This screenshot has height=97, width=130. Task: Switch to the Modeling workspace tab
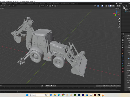tap(9, 4)
